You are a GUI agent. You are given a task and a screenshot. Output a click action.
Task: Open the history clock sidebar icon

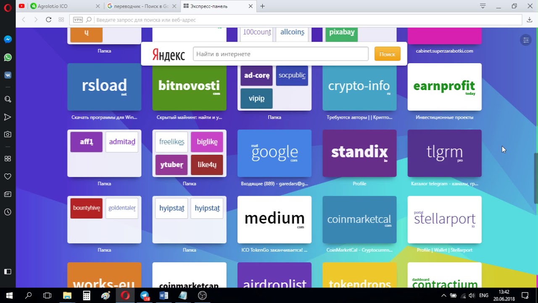[8, 212]
